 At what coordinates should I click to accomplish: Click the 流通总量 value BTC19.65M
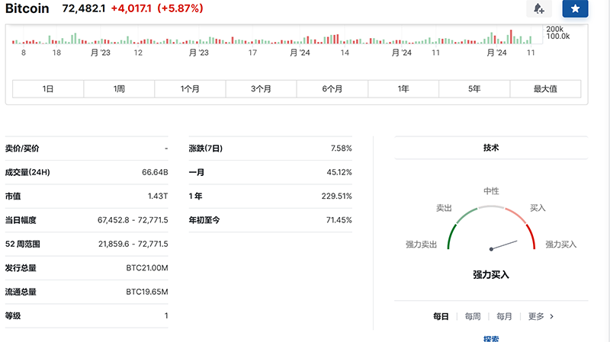147,292
